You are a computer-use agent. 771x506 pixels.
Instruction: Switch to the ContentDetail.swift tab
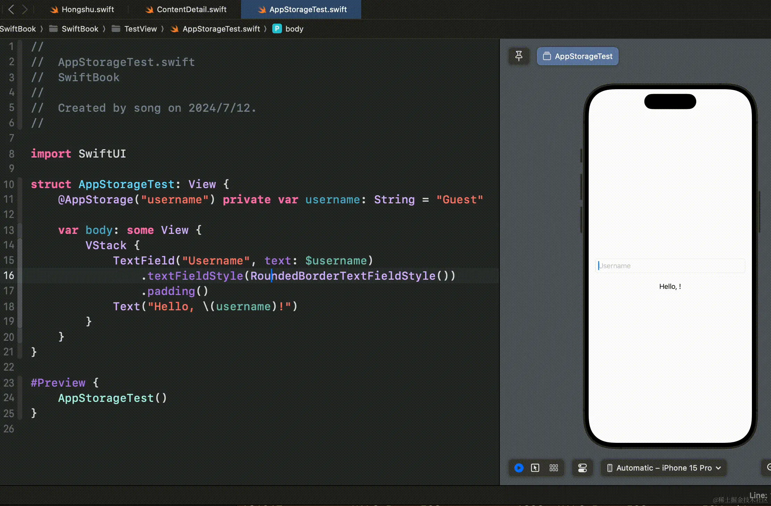[x=191, y=9]
